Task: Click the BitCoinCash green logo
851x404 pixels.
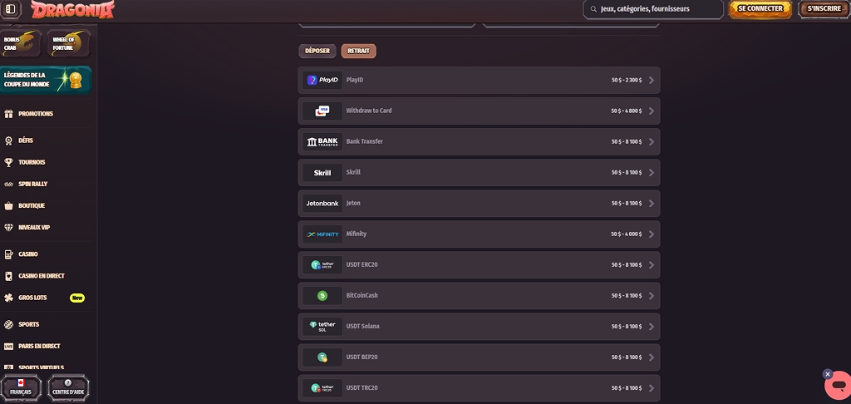Action: tap(322, 296)
